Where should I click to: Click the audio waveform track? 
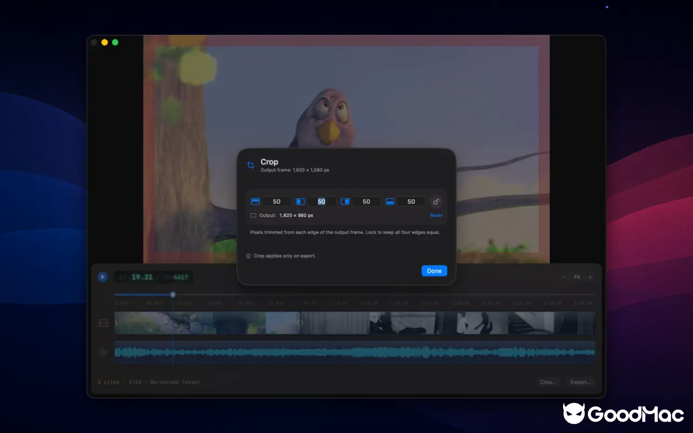point(355,352)
